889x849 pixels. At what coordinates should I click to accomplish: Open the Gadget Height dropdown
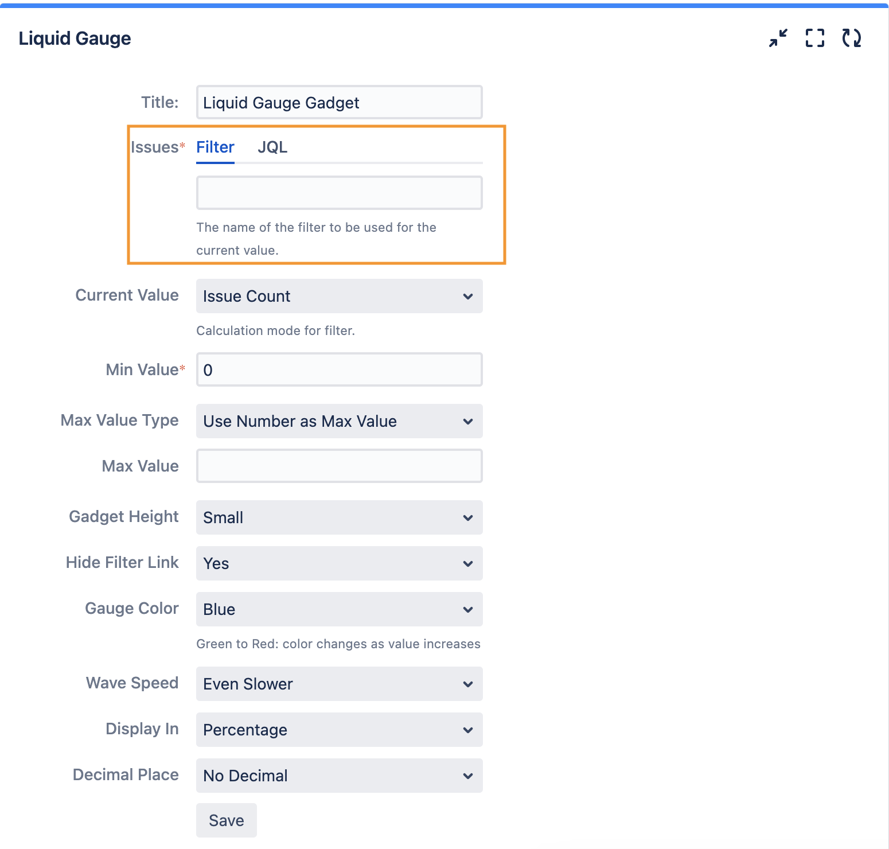(339, 517)
